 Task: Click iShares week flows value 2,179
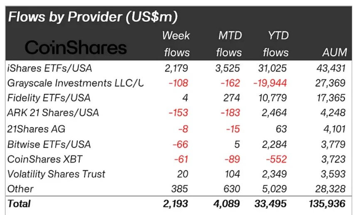tap(176, 68)
